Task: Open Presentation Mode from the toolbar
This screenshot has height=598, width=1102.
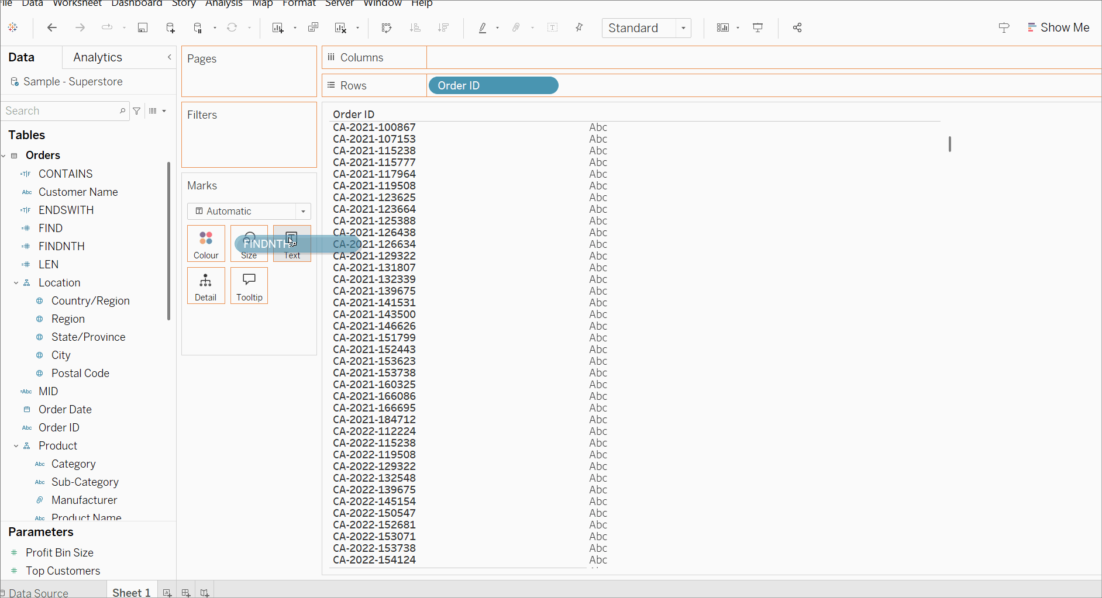Action: pyautogui.click(x=758, y=28)
